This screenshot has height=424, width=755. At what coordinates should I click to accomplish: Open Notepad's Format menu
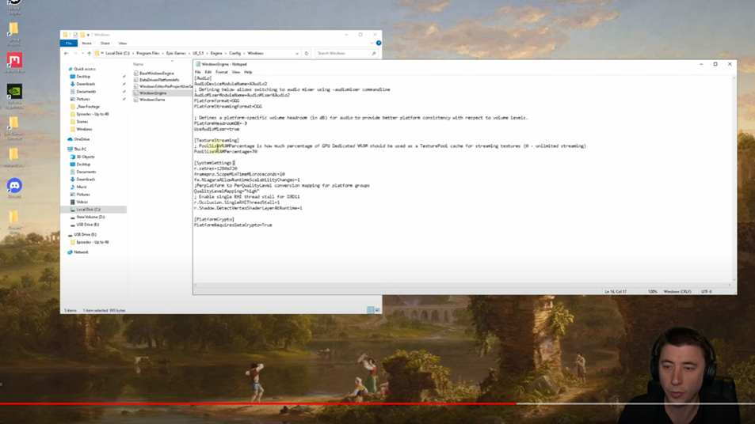pyautogui.click(x=222, y=72)
